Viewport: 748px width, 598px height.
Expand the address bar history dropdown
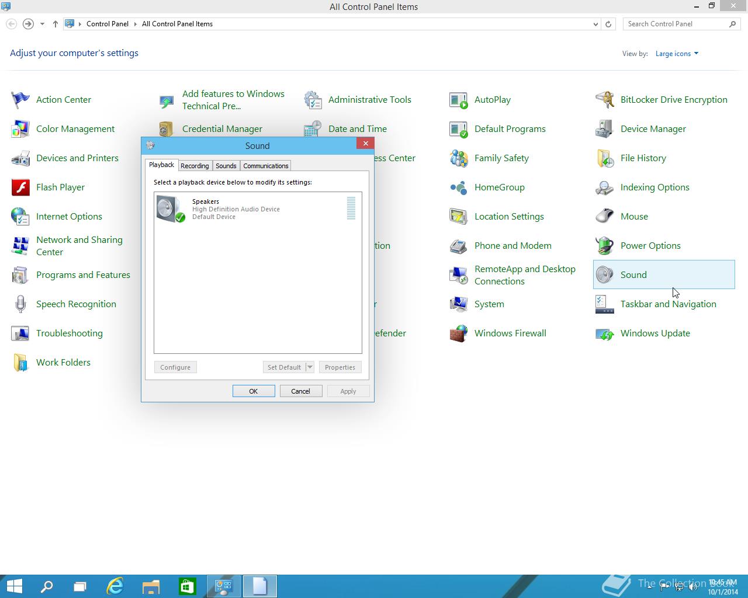point(595,24)
